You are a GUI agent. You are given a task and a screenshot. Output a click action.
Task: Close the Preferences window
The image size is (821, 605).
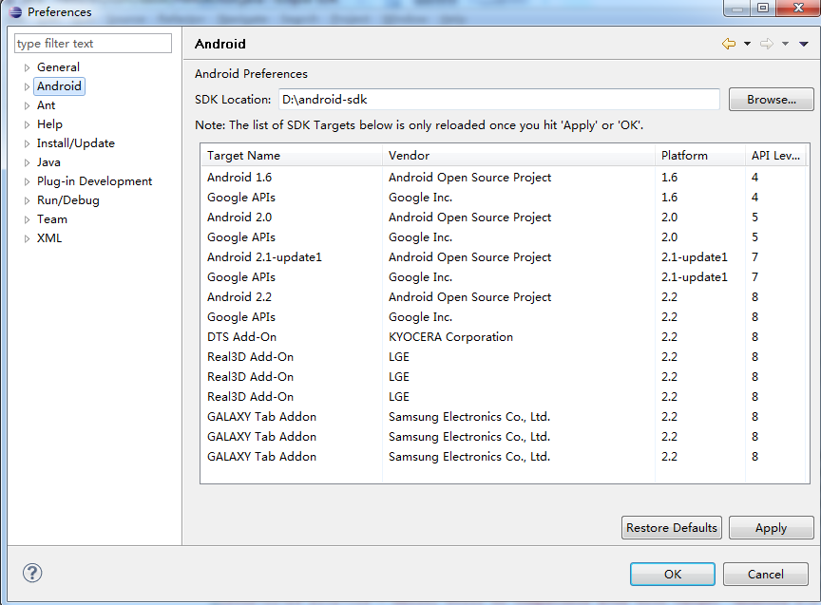point(798,8)
